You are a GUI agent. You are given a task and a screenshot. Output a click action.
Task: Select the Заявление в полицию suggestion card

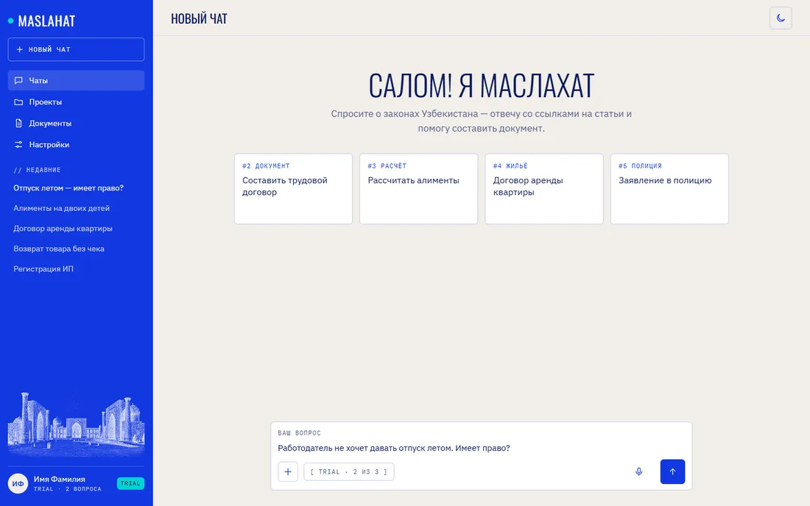pos(669,189)
